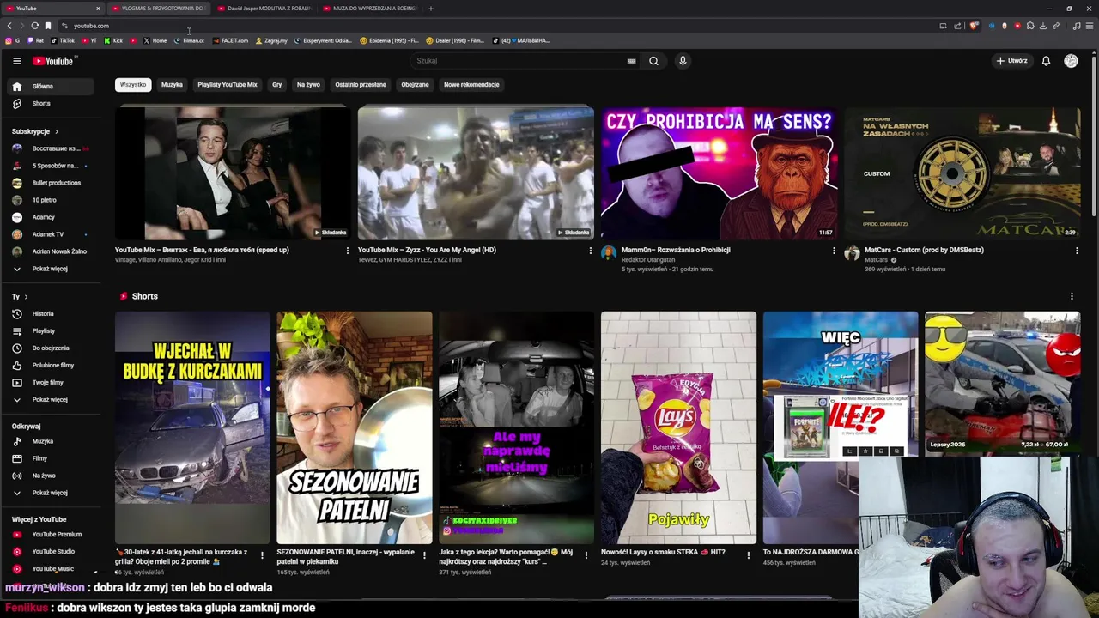Image resolution: width=1099 pixels, height=618 pixels.
Task: Switch to the VLOGMAS 5 browser tab
Action: point(157,9)
